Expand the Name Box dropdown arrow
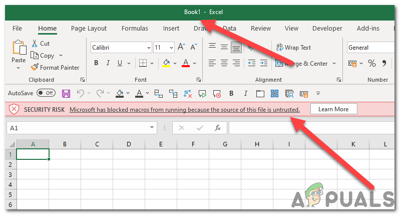This screenshot has width=400, height=215. (x=152, y=127)
